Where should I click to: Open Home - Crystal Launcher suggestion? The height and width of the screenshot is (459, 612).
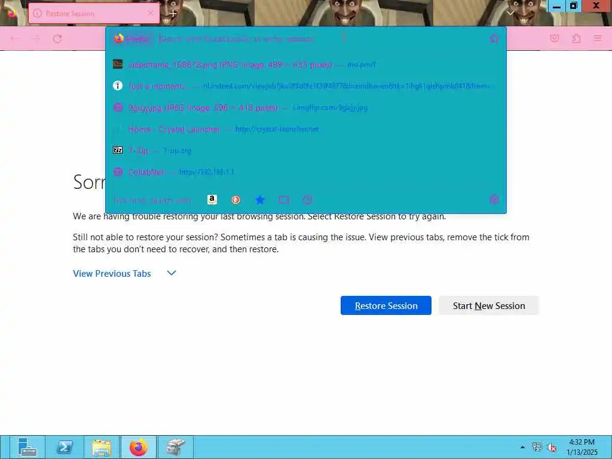[305, 129]
